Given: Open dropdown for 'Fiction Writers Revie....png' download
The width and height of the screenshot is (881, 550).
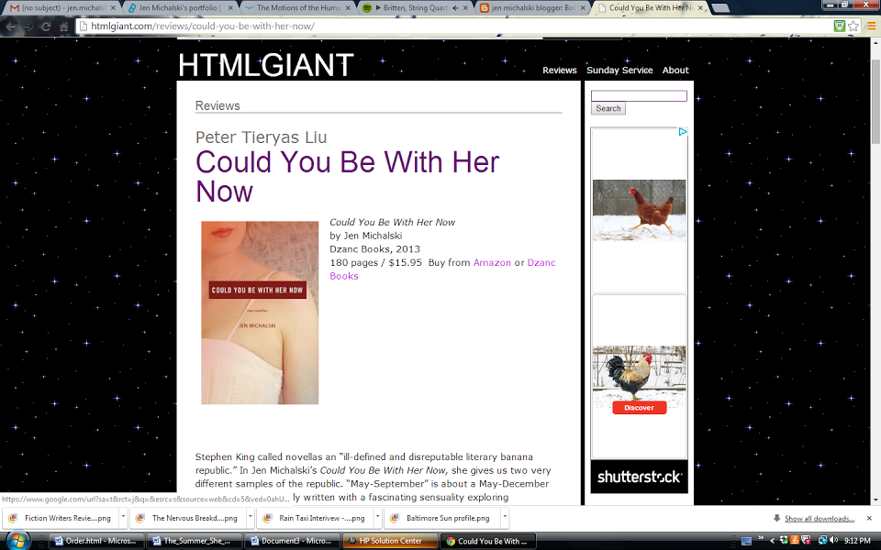Looking at the screenshot, I should (123, 517).
